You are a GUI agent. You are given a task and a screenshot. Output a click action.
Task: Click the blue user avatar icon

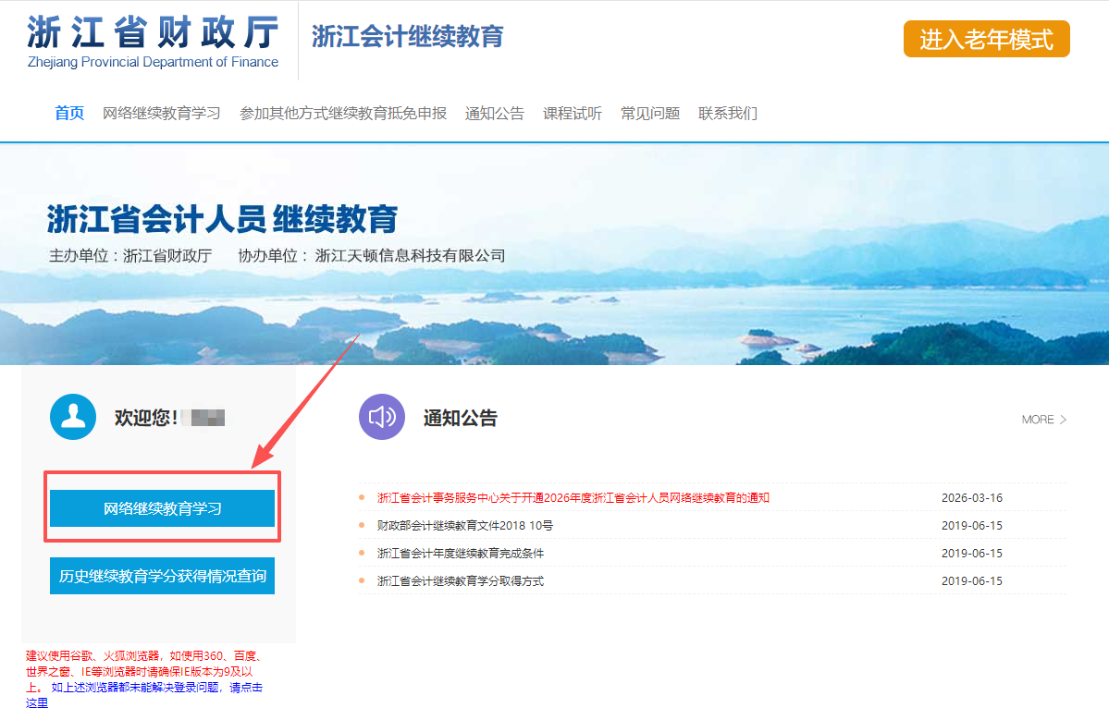point(72,416)
